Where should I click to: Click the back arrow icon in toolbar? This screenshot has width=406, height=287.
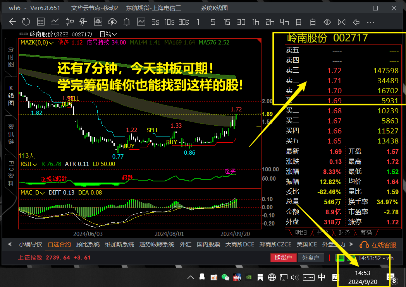click(x=12, y=22)
